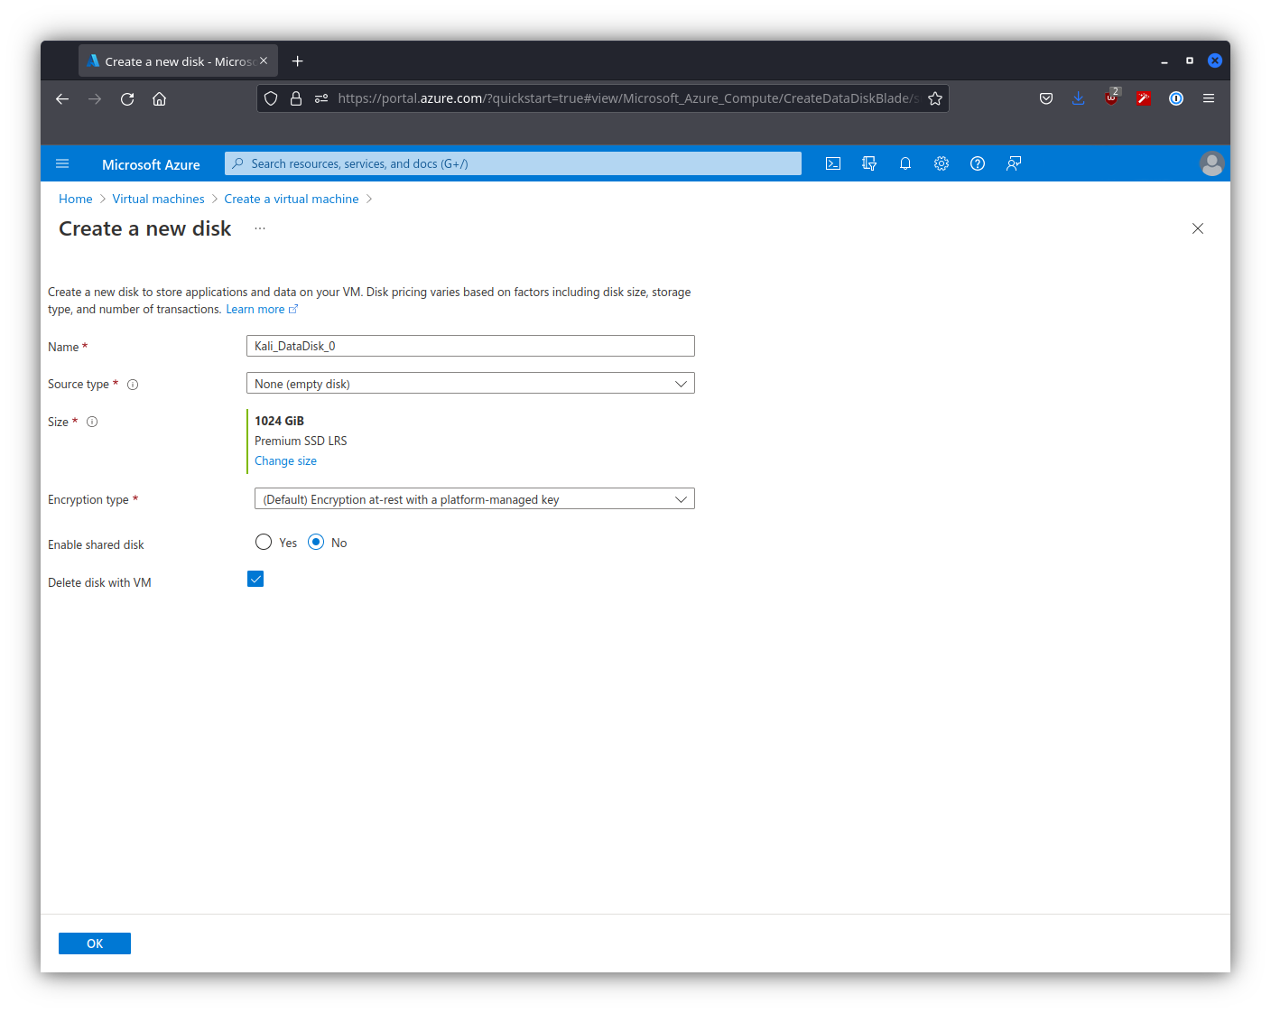Click the account avatar icon
This screenshot has height=1013, width=1271.
tap(1211, 163)
